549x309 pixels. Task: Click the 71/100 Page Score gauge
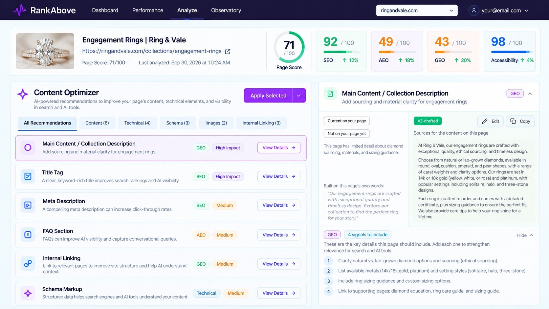[289, 47]
